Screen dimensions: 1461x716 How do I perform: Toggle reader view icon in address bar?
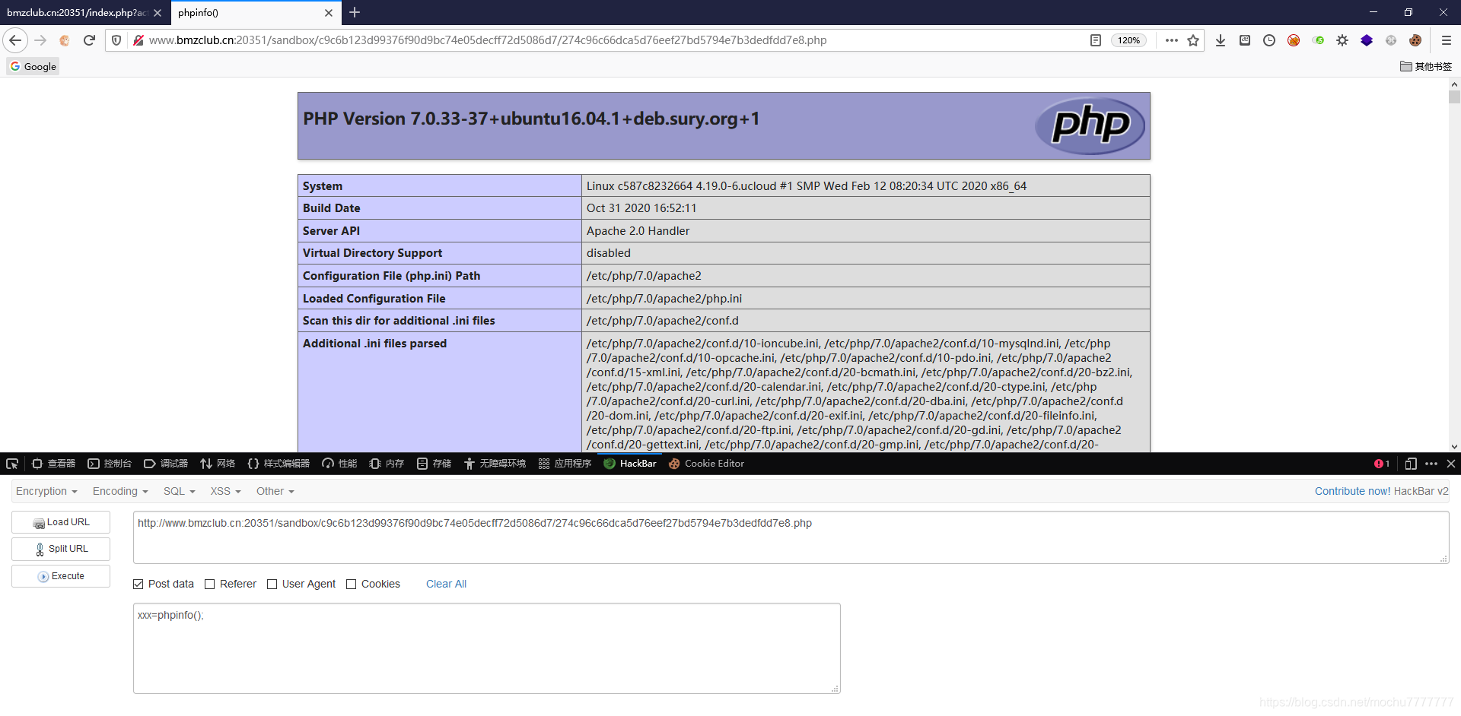coord(1096,40)
